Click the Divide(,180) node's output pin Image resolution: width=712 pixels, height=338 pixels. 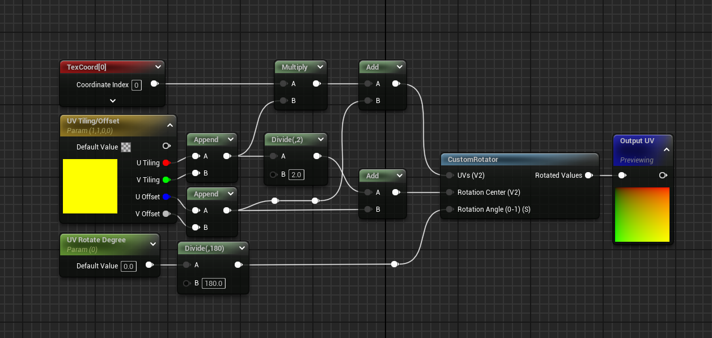[x=238, y=265]
